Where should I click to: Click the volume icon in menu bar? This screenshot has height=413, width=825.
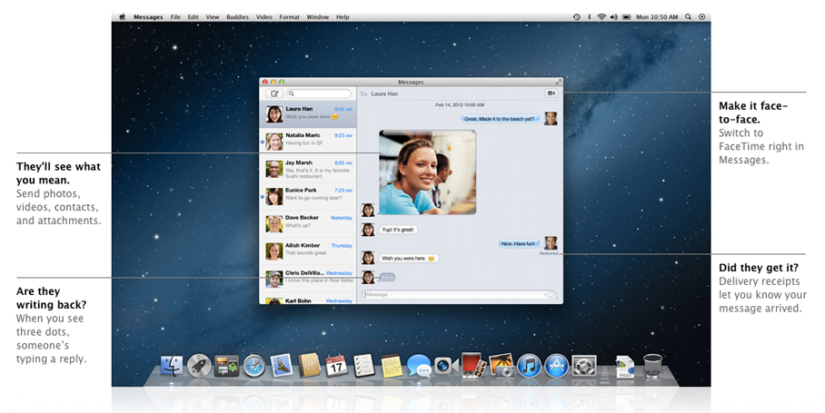point(613,17)
